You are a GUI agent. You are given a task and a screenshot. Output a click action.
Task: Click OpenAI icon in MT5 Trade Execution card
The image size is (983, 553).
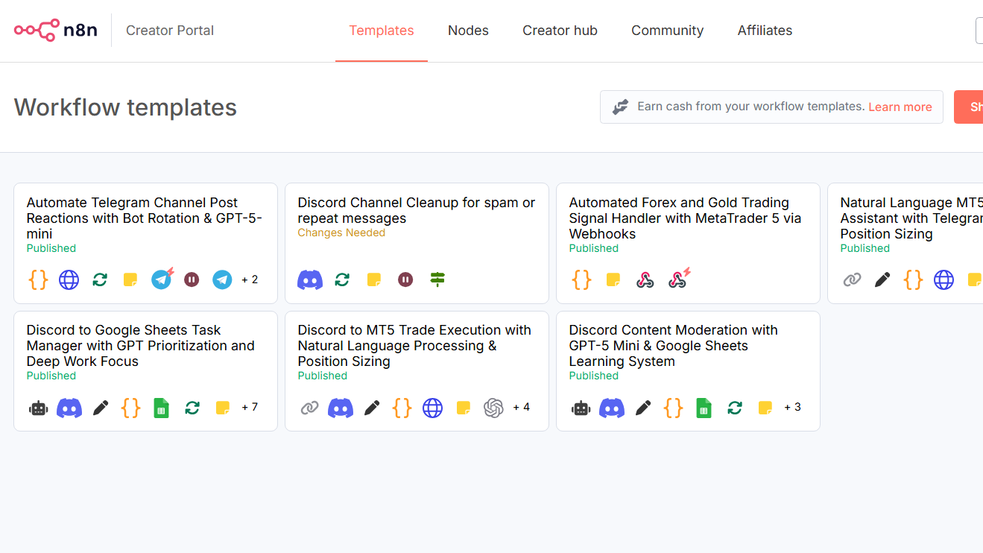coord(493,408)
